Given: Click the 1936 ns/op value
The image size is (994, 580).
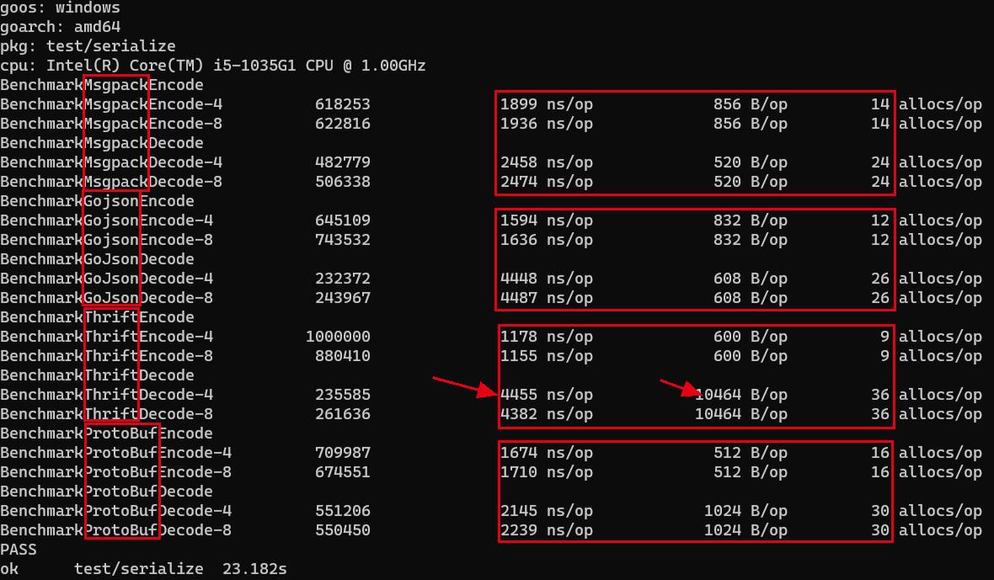Looking at the screenshot, I should point(546,124).
